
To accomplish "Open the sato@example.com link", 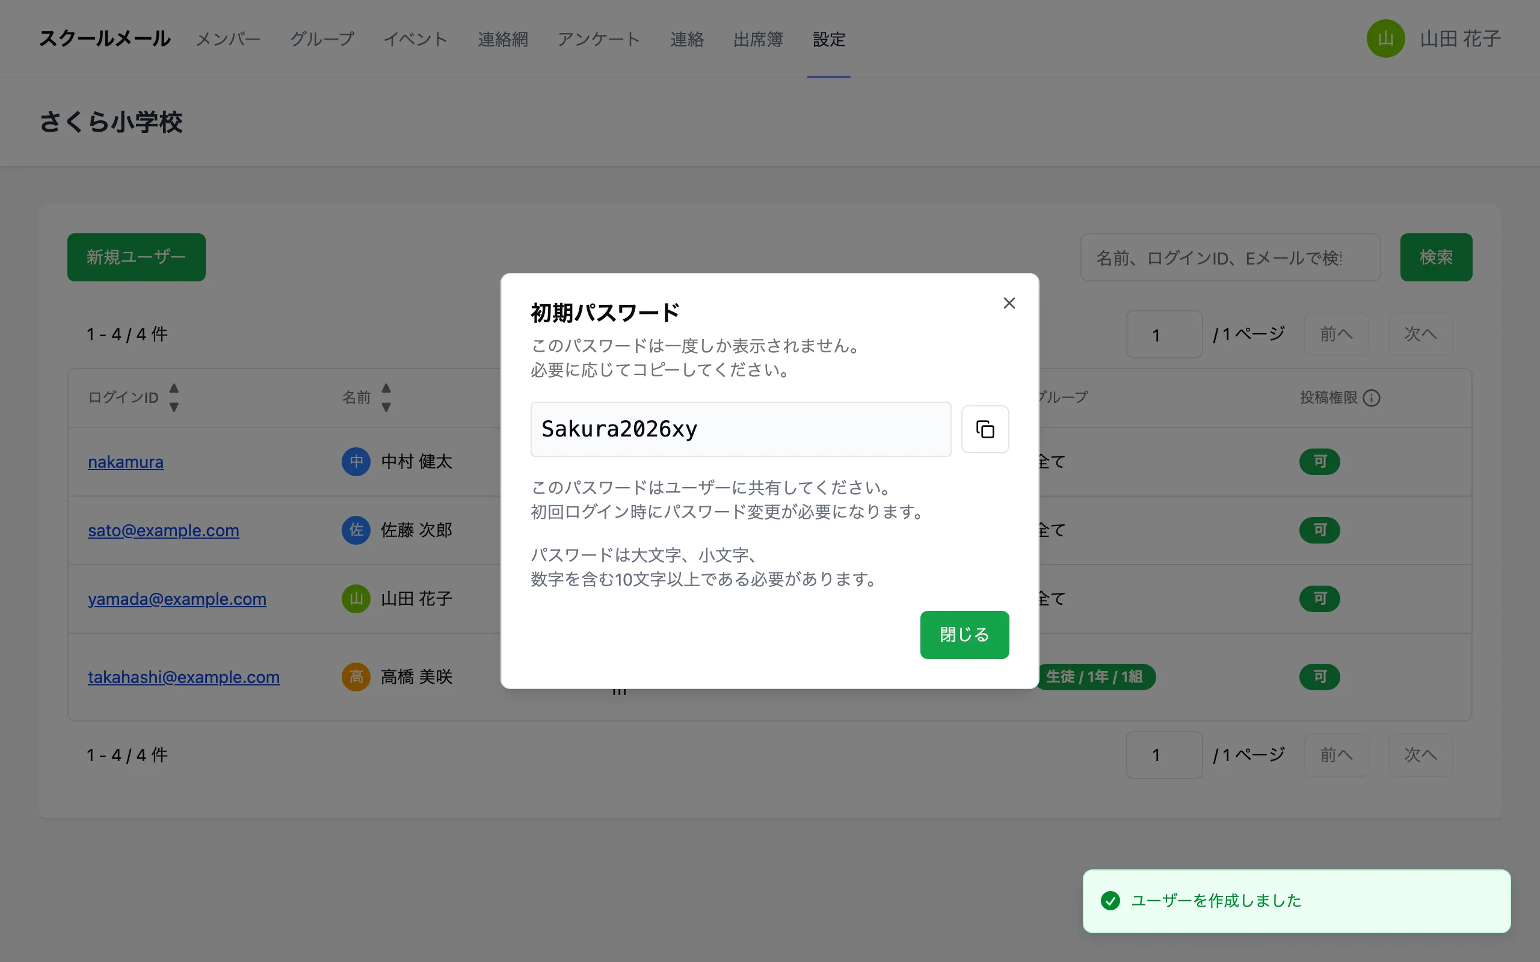I will pos(164,531).
